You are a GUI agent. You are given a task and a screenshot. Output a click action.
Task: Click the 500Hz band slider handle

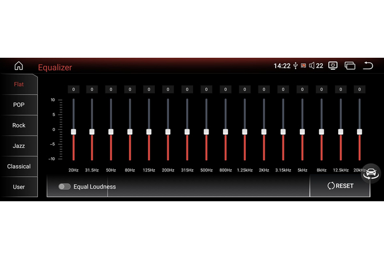click(x=206, y=132)
